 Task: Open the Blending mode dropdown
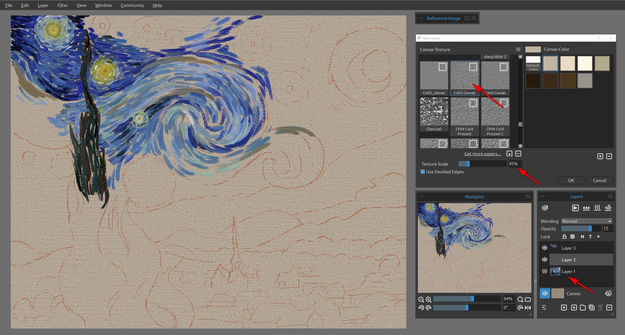pos(587,221)
